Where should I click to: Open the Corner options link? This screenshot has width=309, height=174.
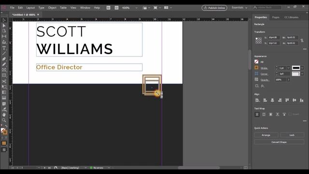click(x=264, y=74)
